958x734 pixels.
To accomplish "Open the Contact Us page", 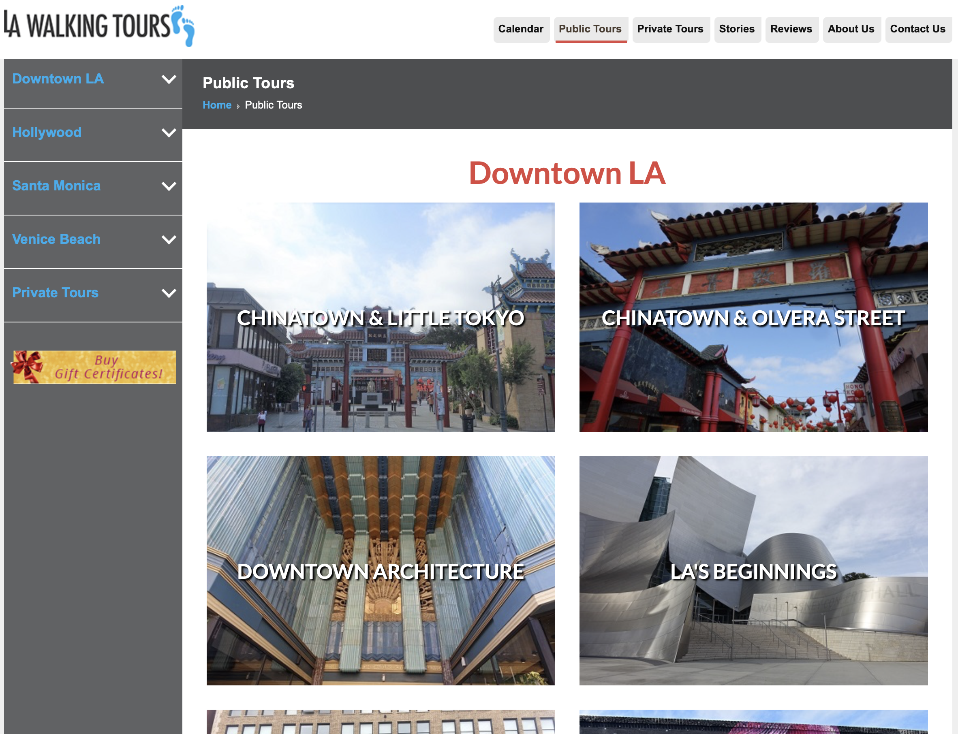I will pyautogui.click(x=917, y=29).
